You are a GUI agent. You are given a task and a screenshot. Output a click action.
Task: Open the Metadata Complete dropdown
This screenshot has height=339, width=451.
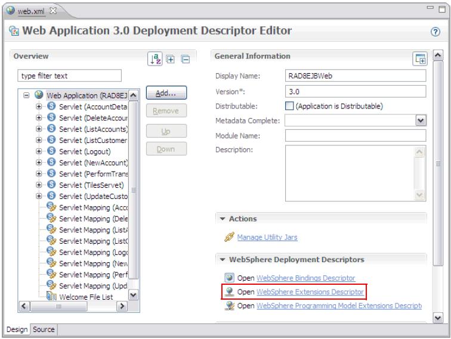point(421,120)
